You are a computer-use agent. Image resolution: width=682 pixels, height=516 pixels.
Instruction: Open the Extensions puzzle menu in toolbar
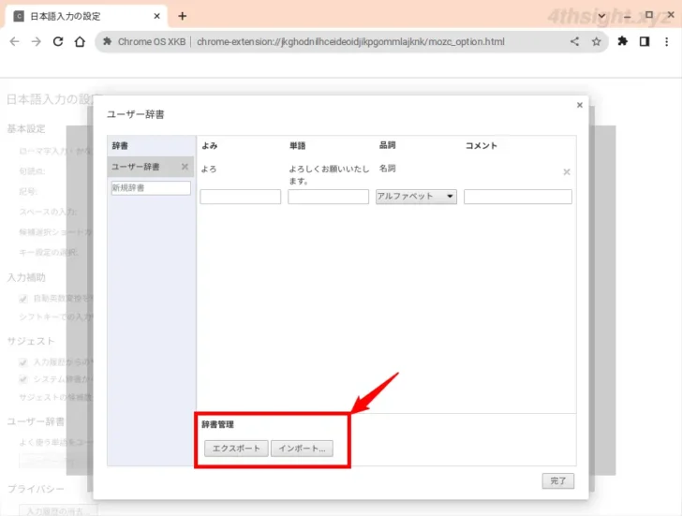point(622,41)
